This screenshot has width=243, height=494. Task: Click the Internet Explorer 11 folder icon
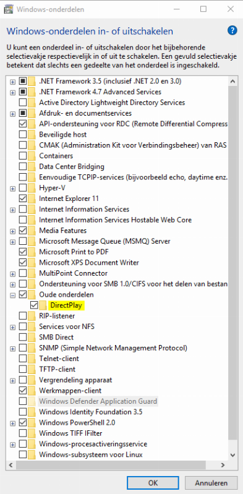[32, 198]
